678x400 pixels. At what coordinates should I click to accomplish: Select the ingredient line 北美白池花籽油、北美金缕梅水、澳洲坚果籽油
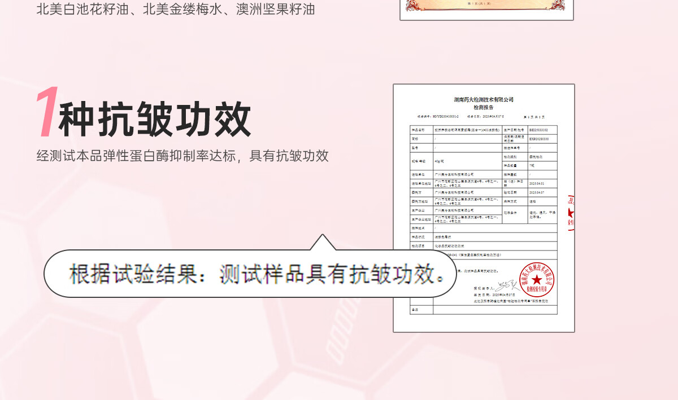coord(176,9)
